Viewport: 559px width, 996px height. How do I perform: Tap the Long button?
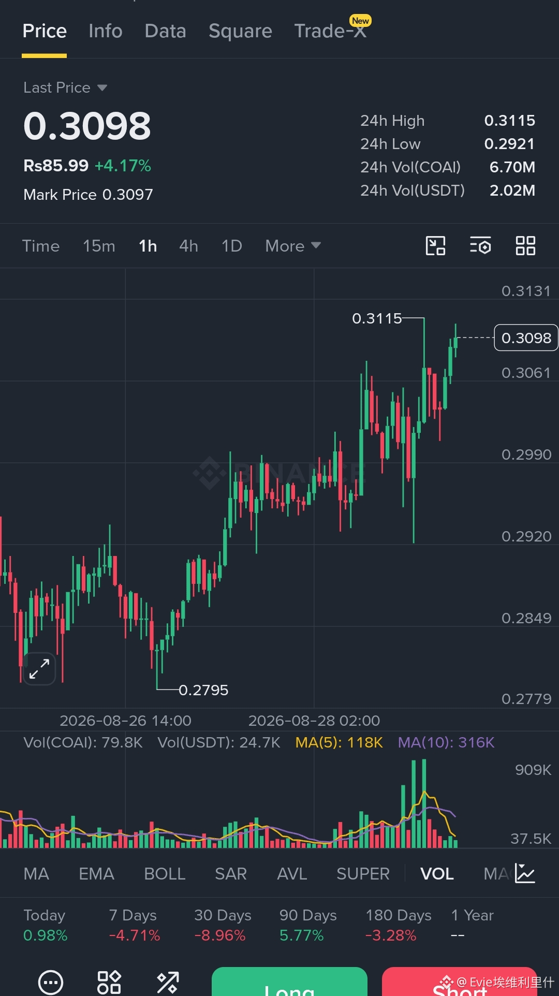coord(289,982)
